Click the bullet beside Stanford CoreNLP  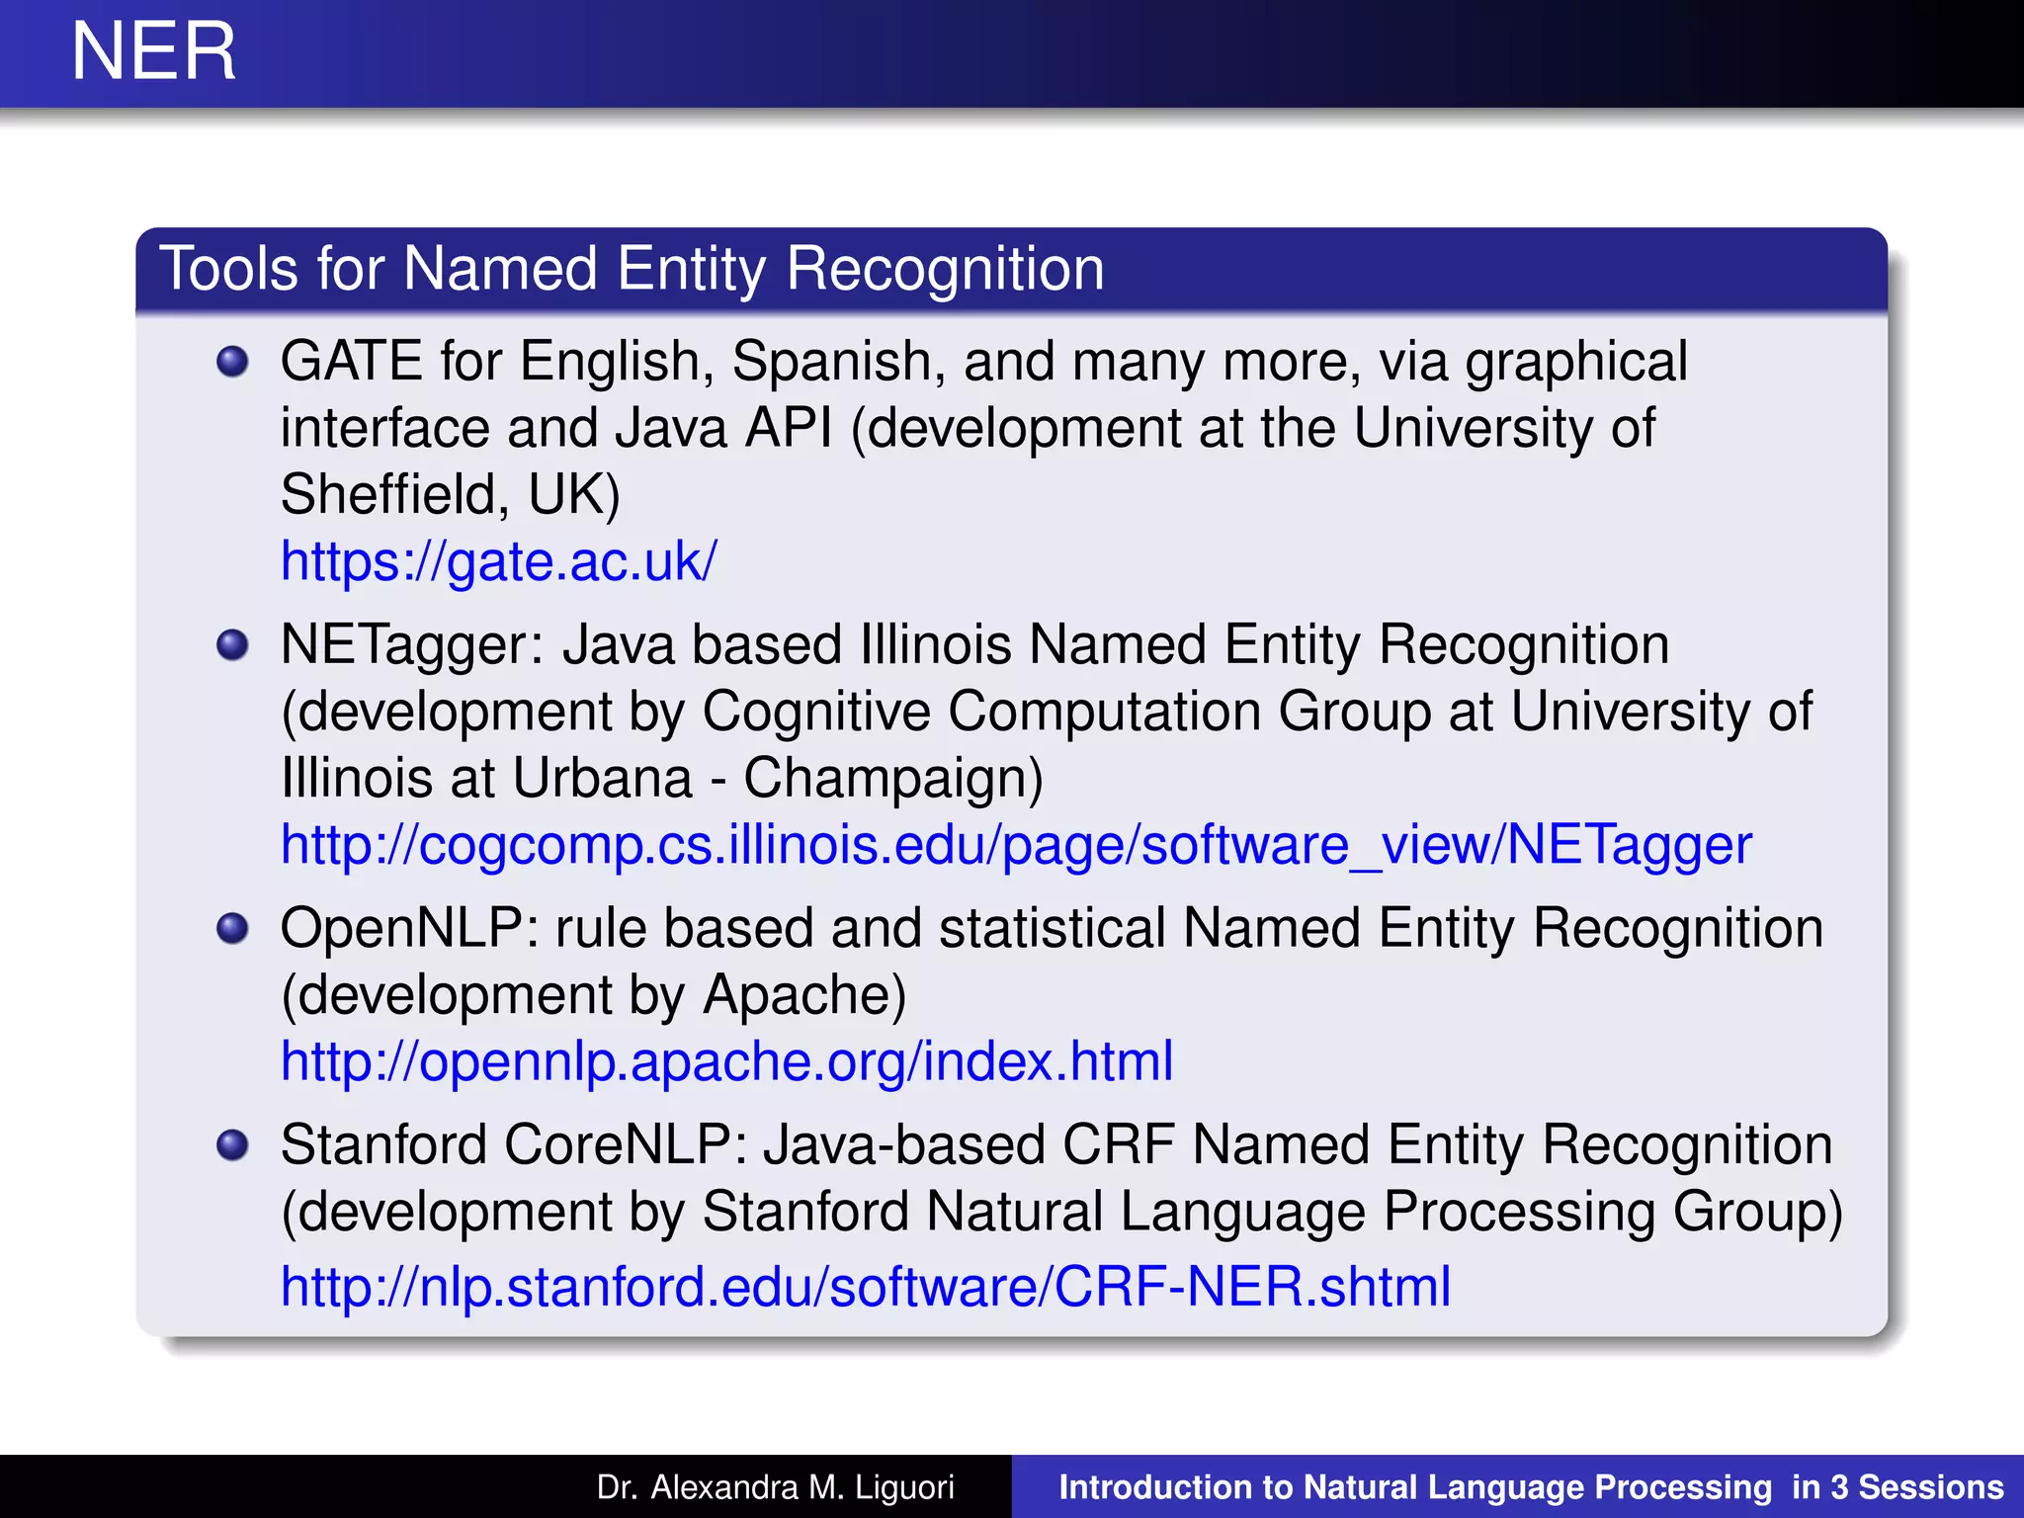[232, 1145]
